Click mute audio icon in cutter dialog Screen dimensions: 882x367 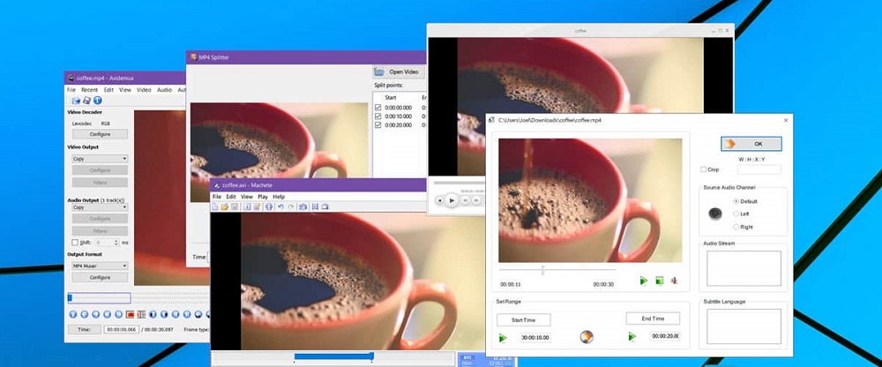(674, 281)
